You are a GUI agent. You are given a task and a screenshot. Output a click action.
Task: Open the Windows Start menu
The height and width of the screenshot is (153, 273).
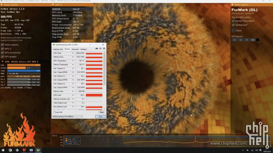[3, 150]
